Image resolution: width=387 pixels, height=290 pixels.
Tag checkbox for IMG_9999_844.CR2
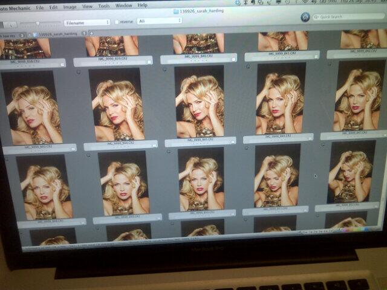pos(154,146)
